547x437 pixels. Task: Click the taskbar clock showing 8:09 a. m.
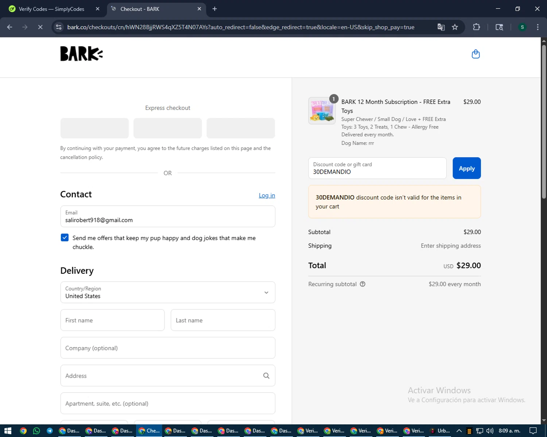[x=509, y=431]
